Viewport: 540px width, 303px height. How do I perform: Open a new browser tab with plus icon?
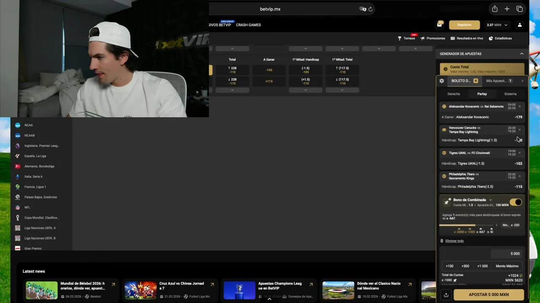[x=507, y=9]
